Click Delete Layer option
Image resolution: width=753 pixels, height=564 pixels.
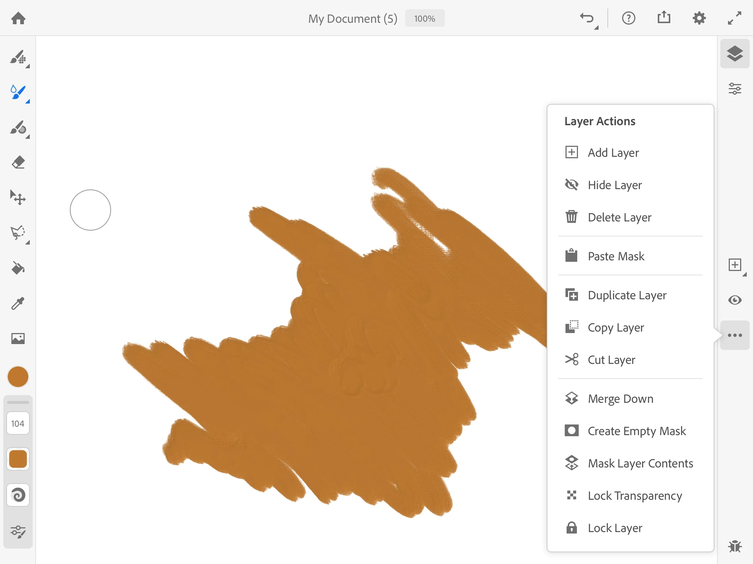click(x=619, y=217)
